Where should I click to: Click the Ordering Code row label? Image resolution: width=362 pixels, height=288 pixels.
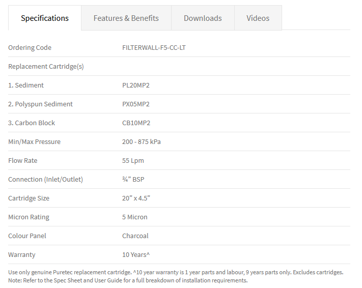point(30,47)
